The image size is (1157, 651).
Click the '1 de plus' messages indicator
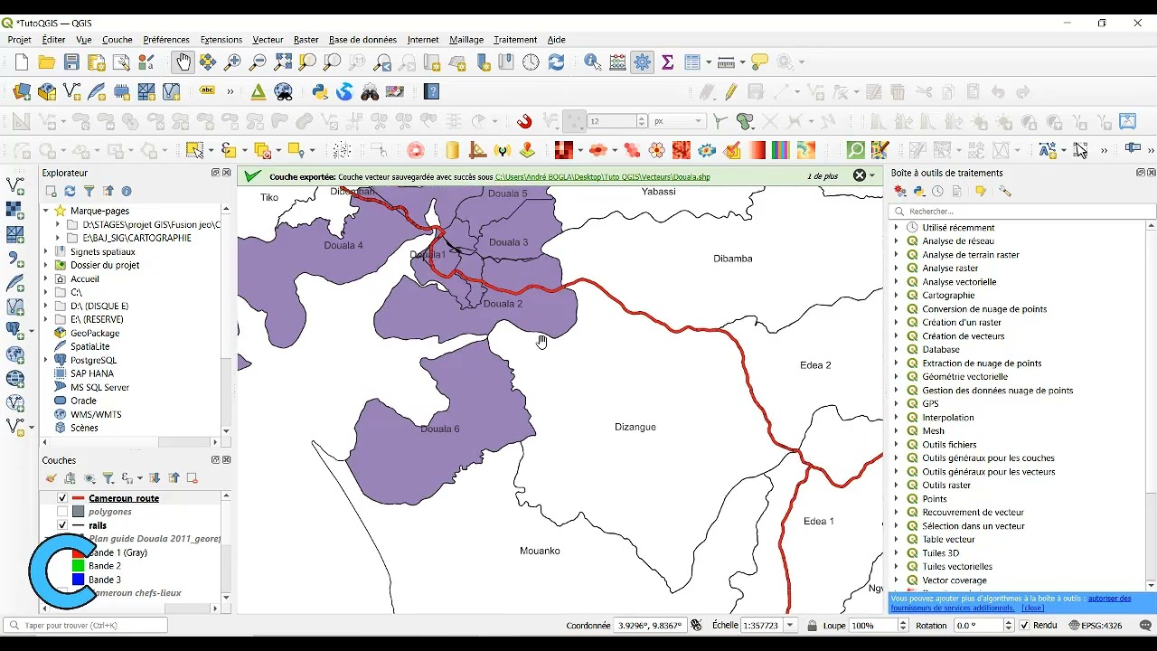[823, 177]
